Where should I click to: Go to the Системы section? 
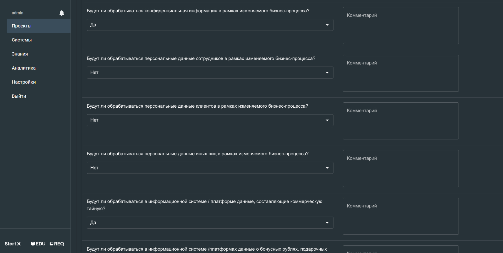coord(22,40)
